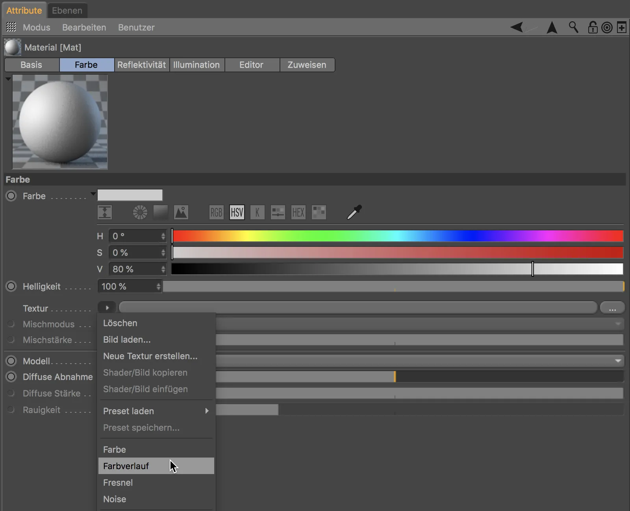This screenshot has height=511, width=630.
Task: Click the material sphere icon by Material [Mat]
Action: (x=13, y=47)
